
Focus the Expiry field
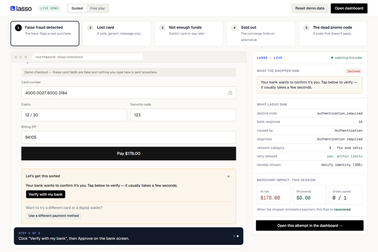click(74, 115)
